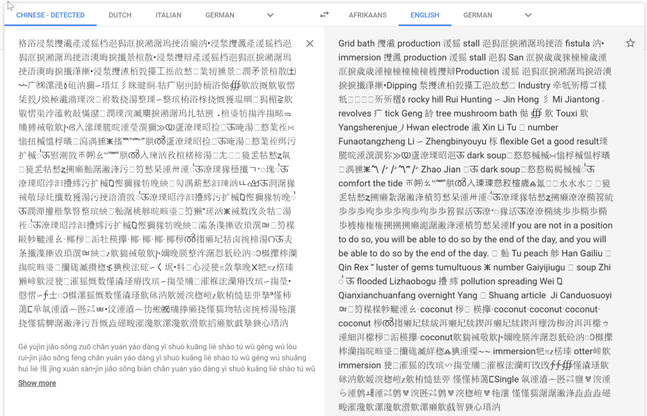Click the 'comfort the tide' translated text
This screenshot has height=416, width=647.
370,184
